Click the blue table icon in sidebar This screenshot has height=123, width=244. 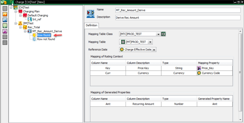click(x=5, y=20)
